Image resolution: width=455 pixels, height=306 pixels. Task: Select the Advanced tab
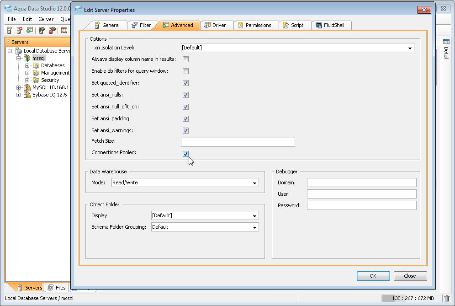tap(178, 25)
